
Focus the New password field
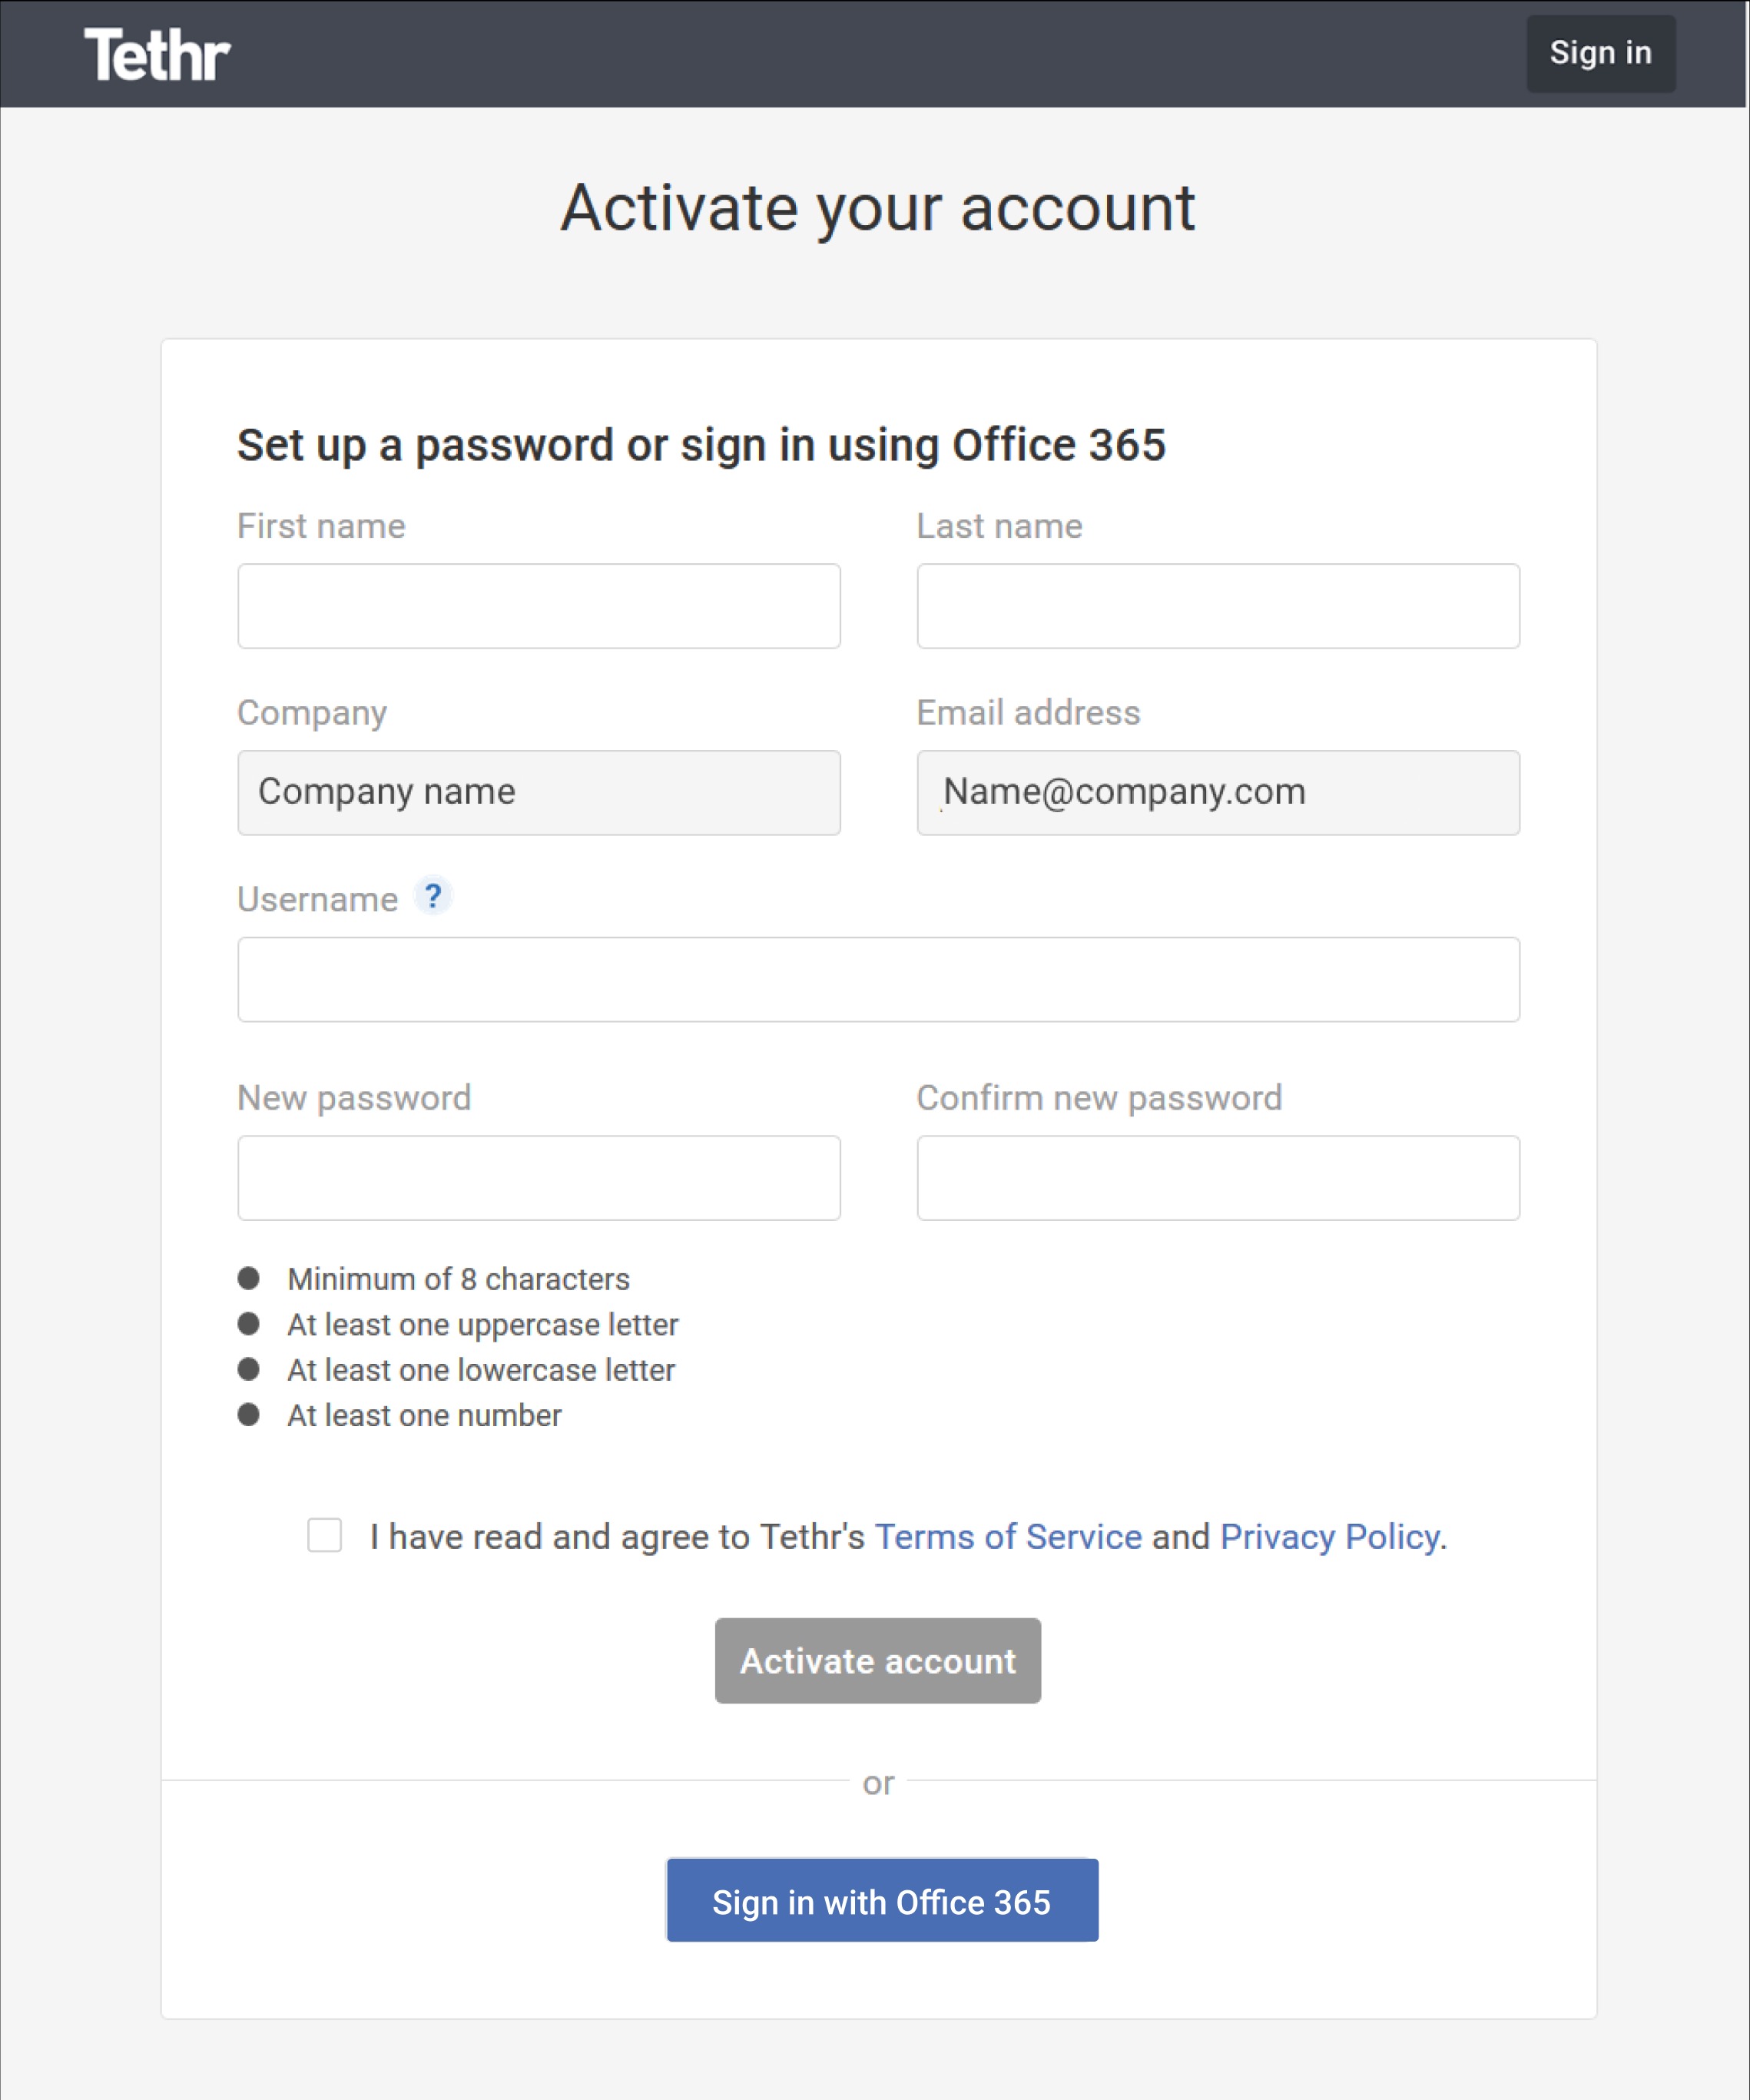pos(538,1178)
